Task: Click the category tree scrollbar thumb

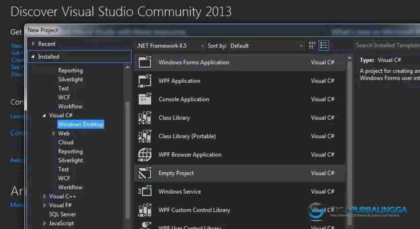Action: point(128,160)
